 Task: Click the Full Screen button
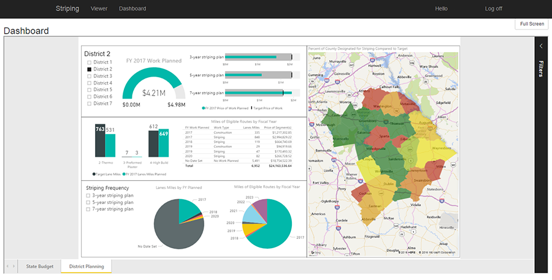point(532,24)
